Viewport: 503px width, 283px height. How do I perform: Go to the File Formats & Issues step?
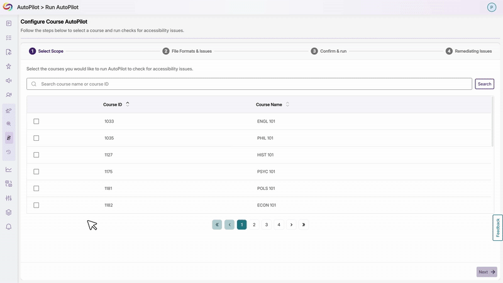click(191, 51)
